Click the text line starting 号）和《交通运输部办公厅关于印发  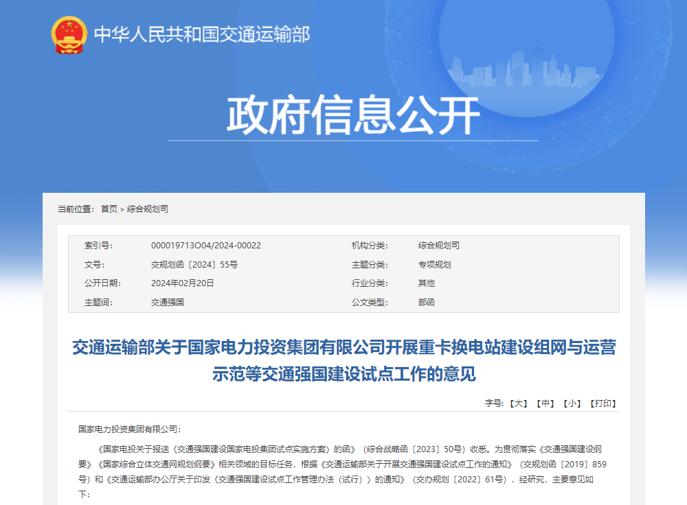coord(336,479)
